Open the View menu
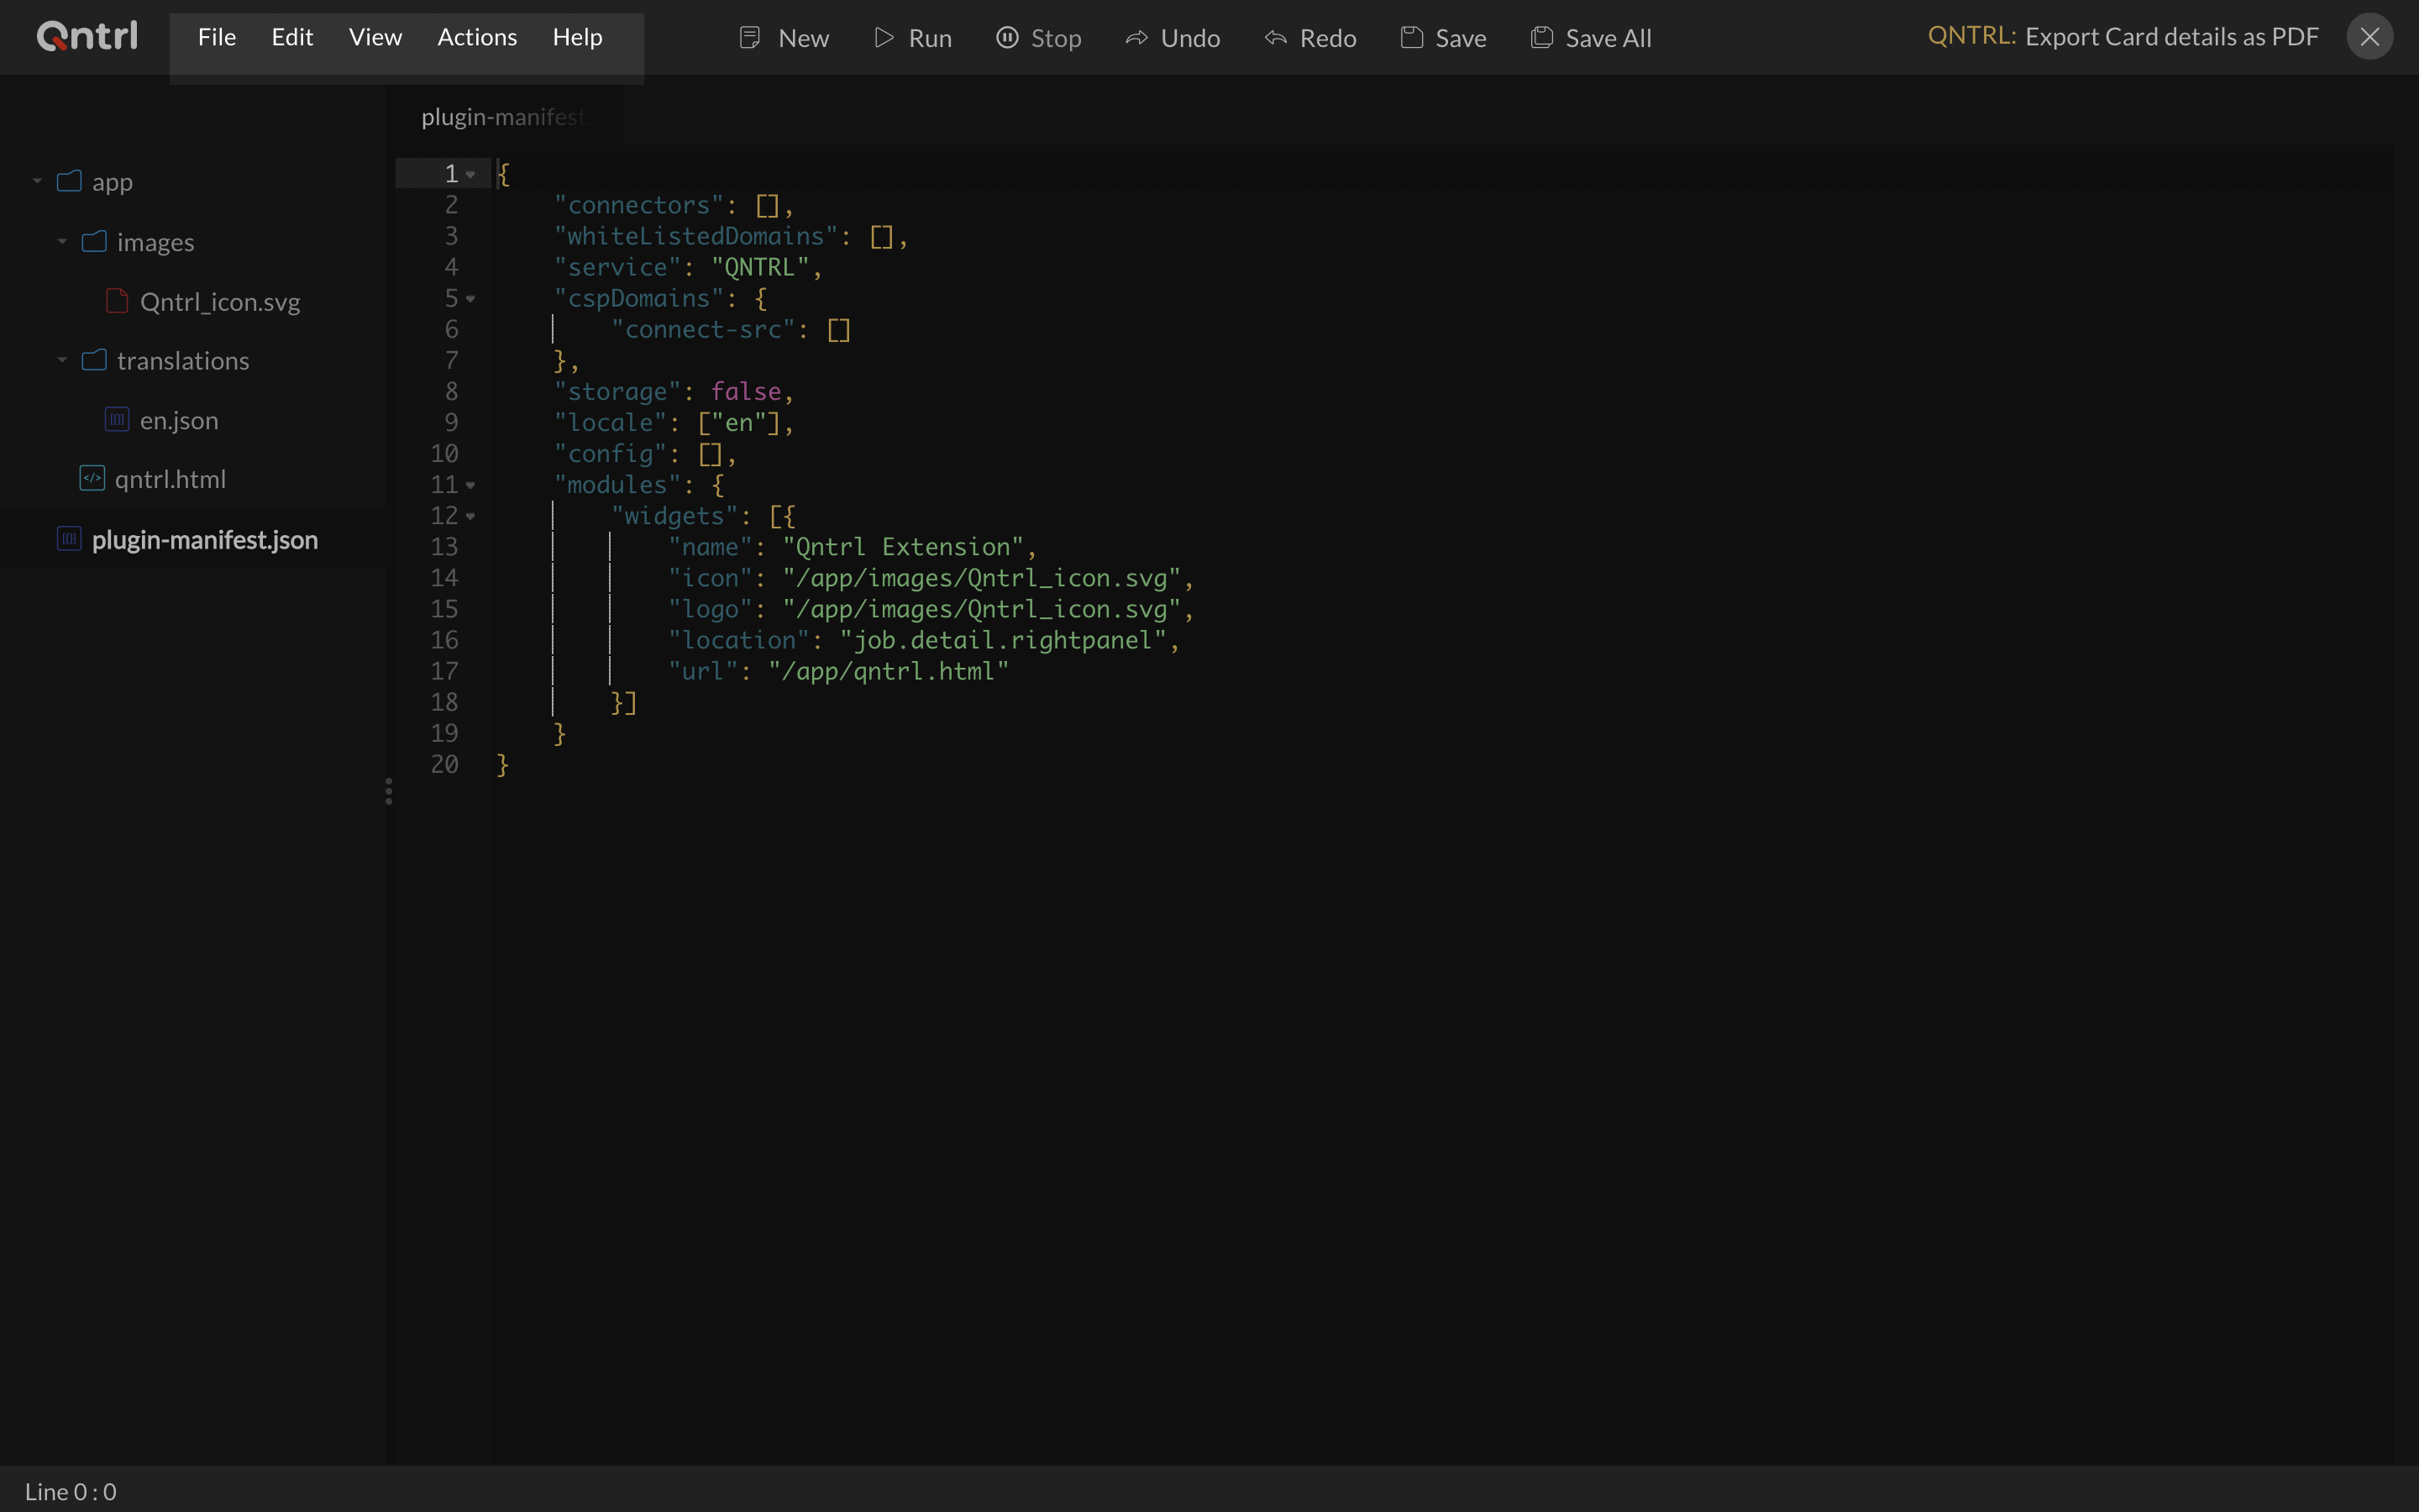 (375, 37)
